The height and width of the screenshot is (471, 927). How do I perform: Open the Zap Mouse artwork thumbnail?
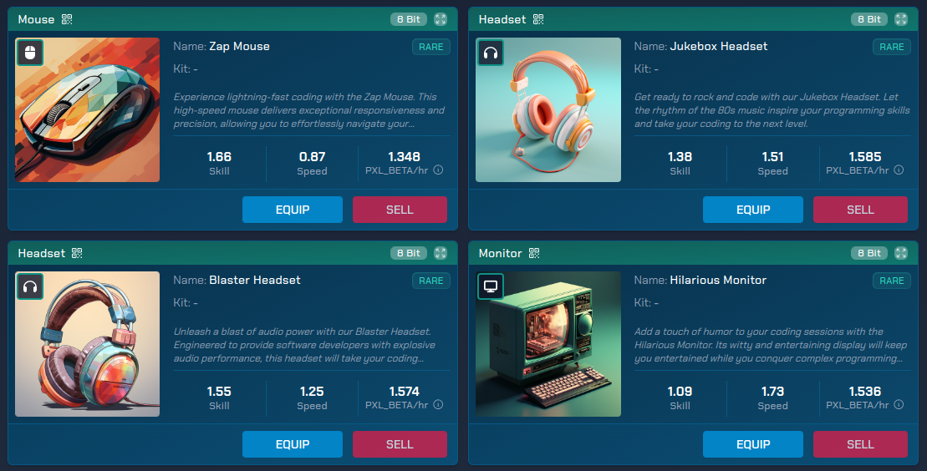tap(88, 110)
